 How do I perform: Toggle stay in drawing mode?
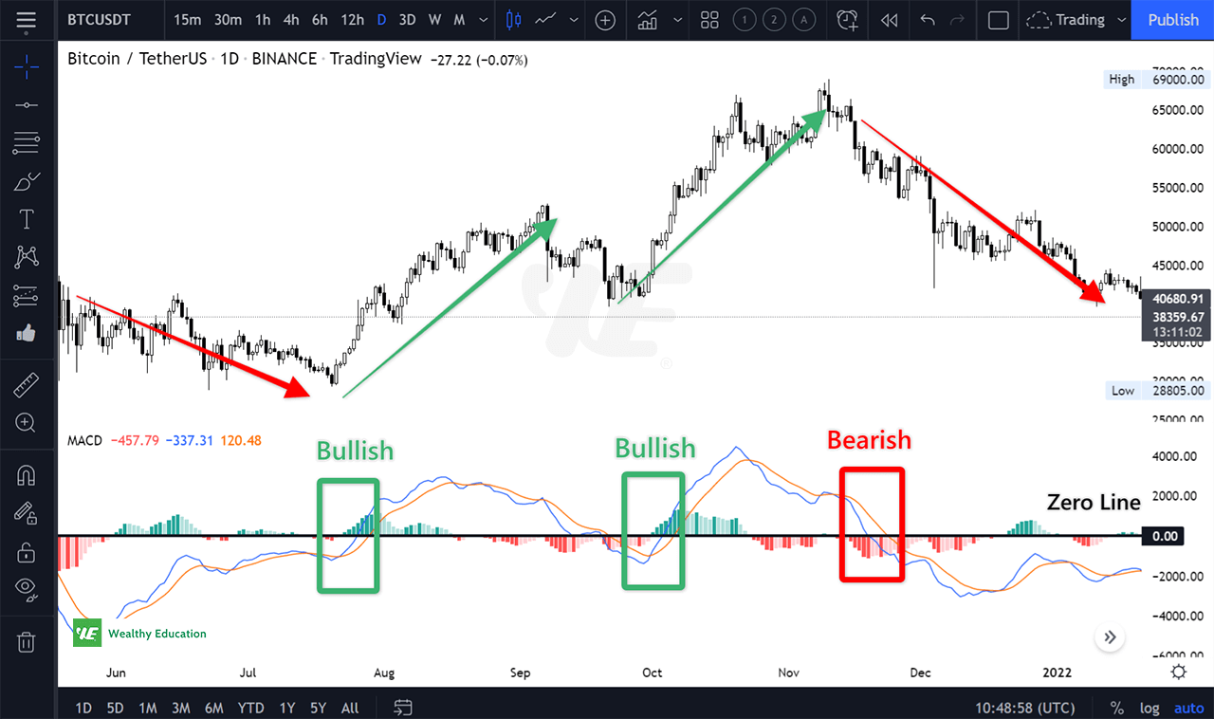pyautogui.click(x=27, y=512)
